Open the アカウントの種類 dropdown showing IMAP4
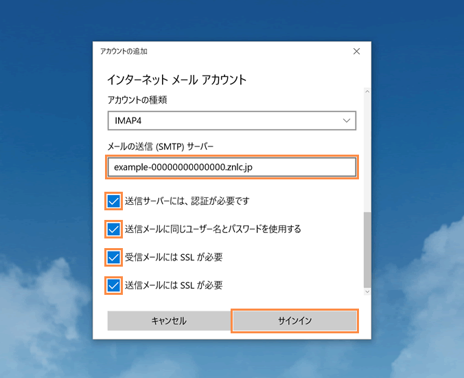The width and height of the screenshot is (464, 378). click(232, 120)
